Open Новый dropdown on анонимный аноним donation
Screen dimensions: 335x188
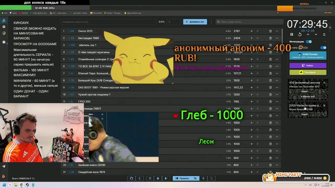tap(308, 91)
